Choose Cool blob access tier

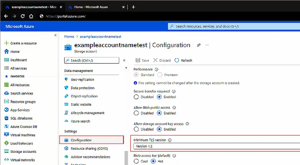pos(136,161)
